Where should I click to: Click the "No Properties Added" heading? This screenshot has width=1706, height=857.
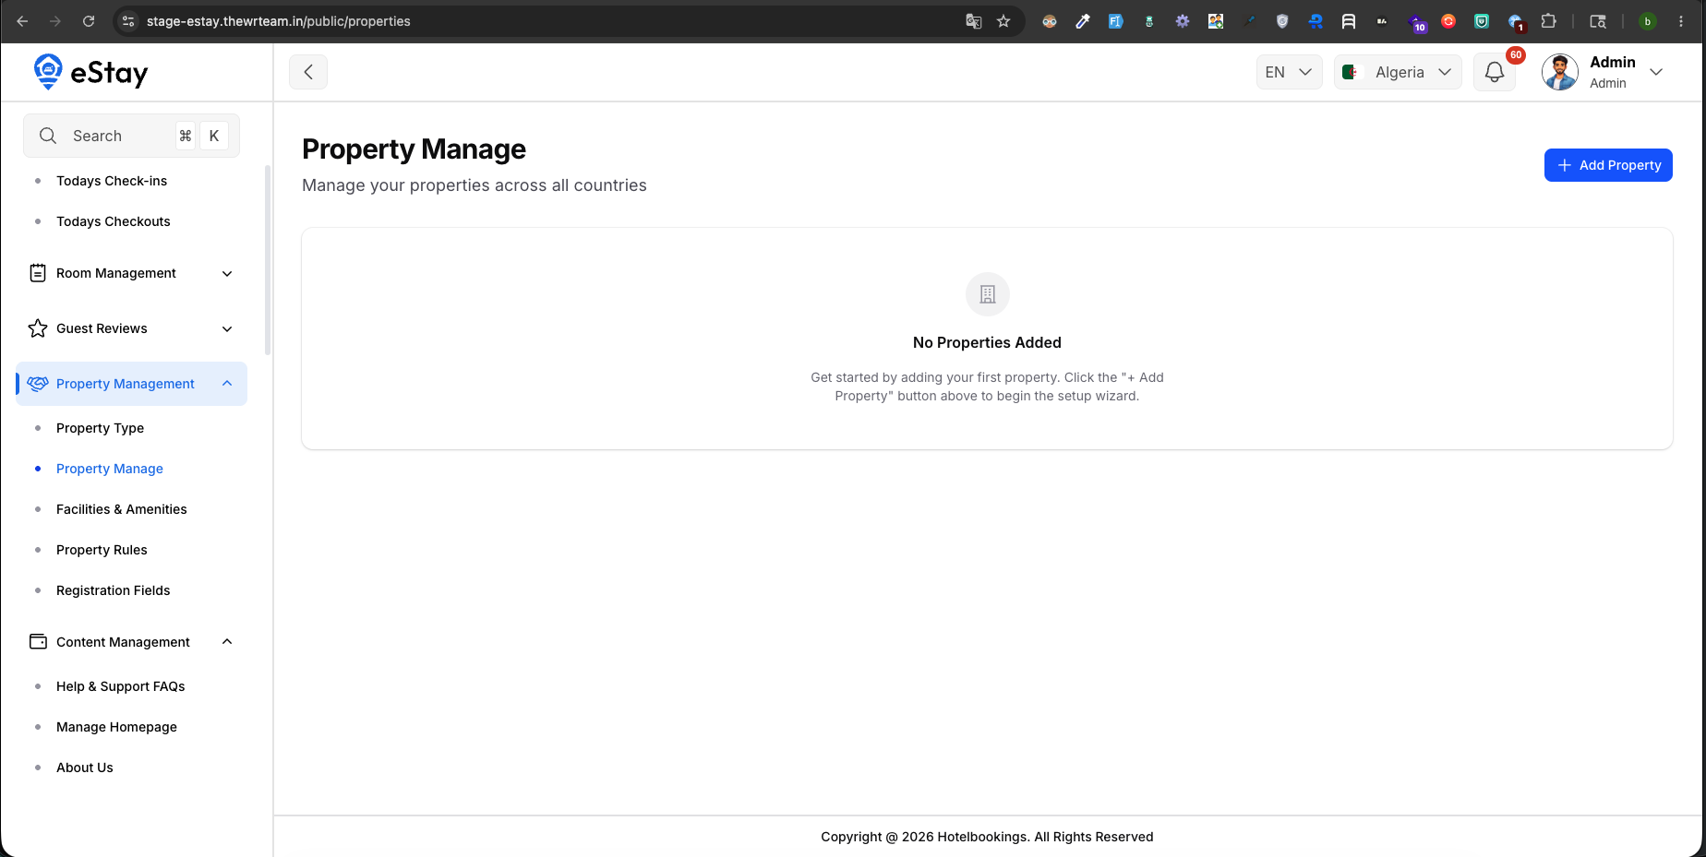(987, 342)
